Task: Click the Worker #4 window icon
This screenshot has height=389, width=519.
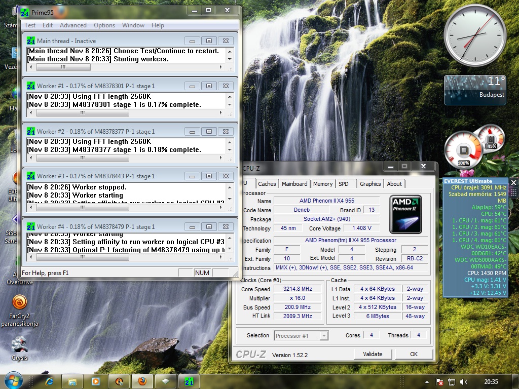Action: [x=31, y=226]
